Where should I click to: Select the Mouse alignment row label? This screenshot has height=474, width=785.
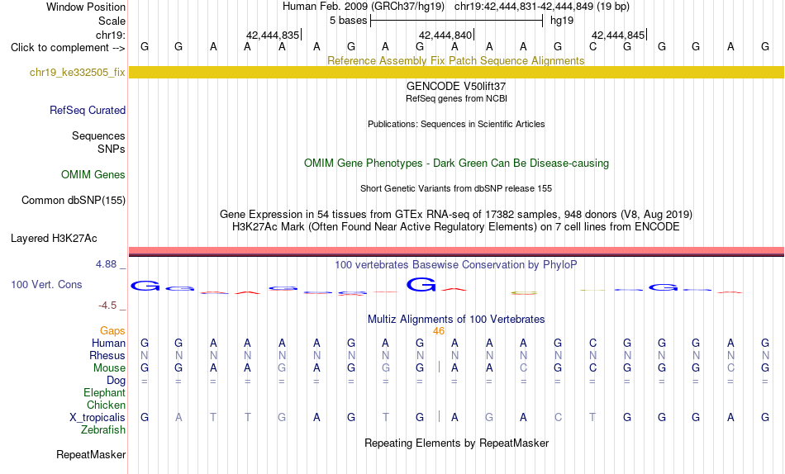109,368
